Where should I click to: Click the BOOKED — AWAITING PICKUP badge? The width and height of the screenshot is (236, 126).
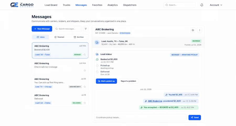pyautogui.click(x=185, y=55)
